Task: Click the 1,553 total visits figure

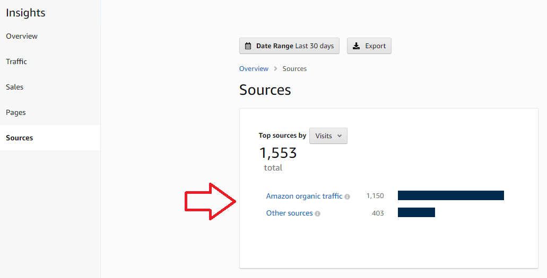Action: pos(278,153)
